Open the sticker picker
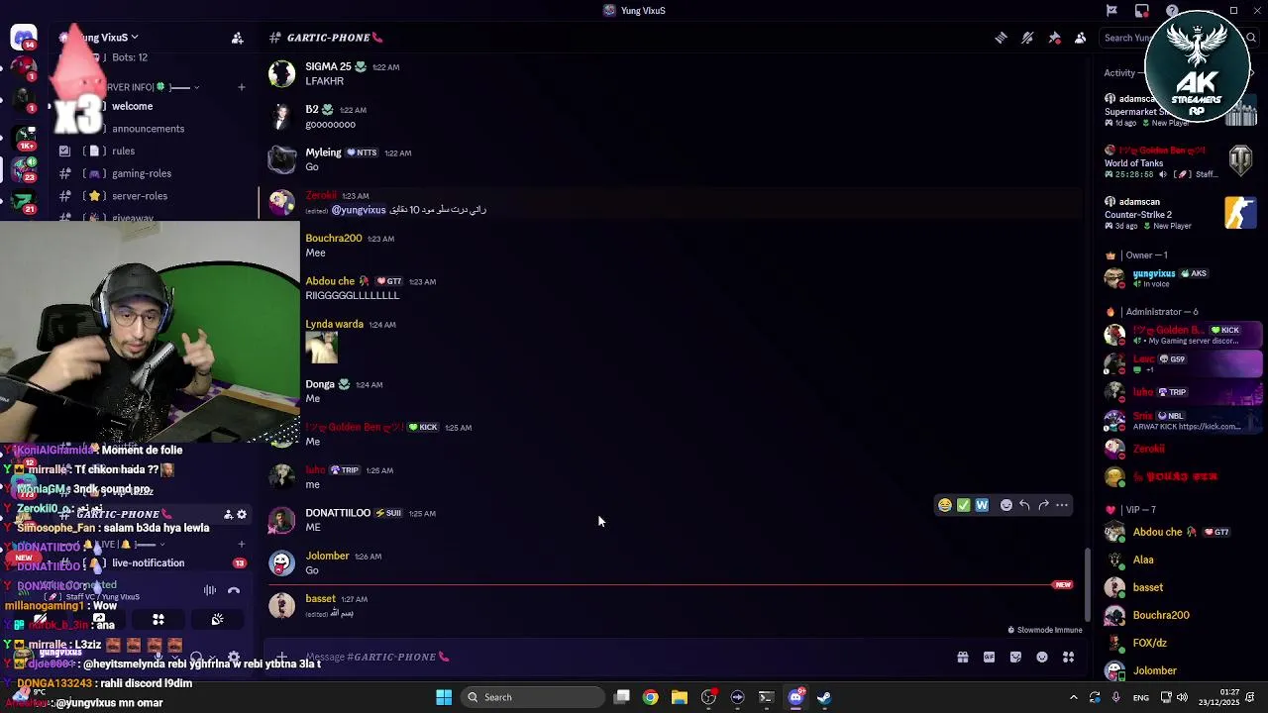Screen dimensions: 1268x713 (x=1015, y=657)
